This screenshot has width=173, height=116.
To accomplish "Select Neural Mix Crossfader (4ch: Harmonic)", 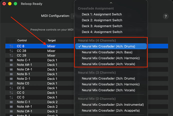I will [x=111, y=58].
